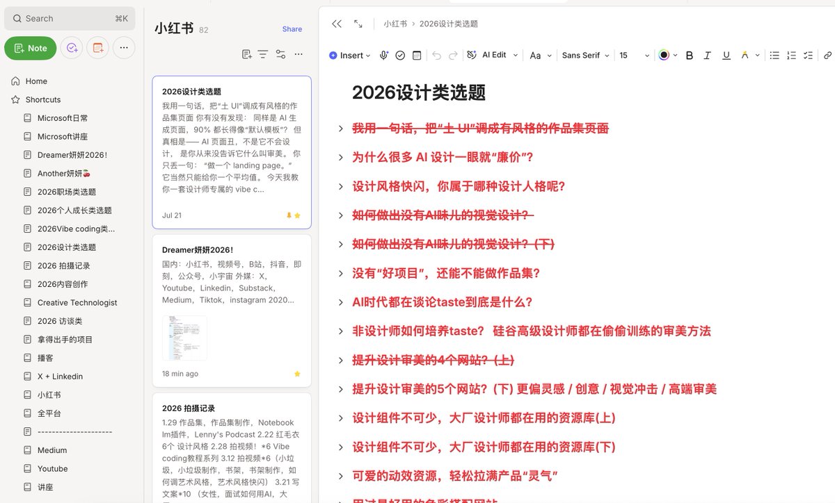The image size is (835, 503).
Task: Open the font size 15 dropdown
Action: pyautogui.click(x=634, y=56)
